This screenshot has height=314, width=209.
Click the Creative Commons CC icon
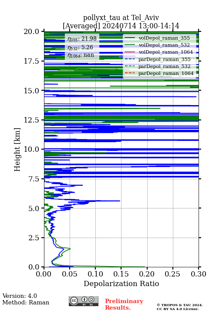point(74,300)
